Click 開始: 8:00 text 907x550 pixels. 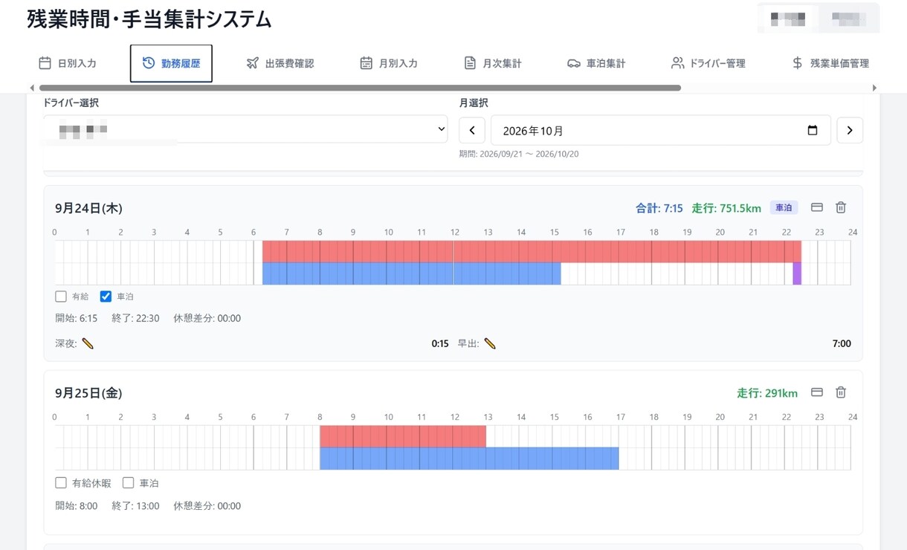point(77,506)
